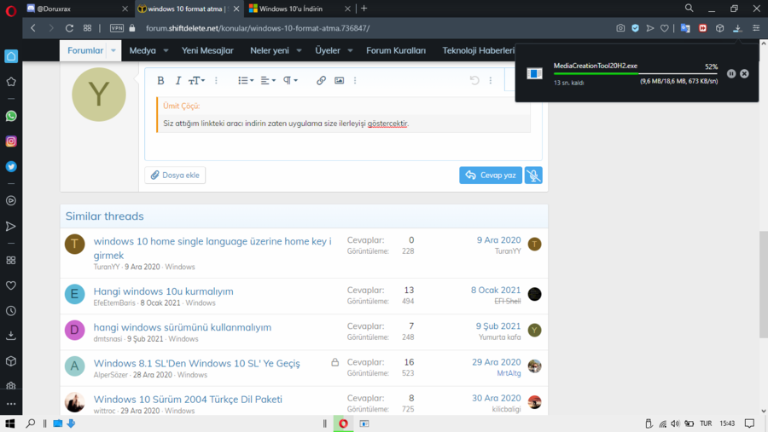Open the Hangi windows 10u kurmalıyım thread
This screenshot has width=768, height=432.
(x=163, y=291)
